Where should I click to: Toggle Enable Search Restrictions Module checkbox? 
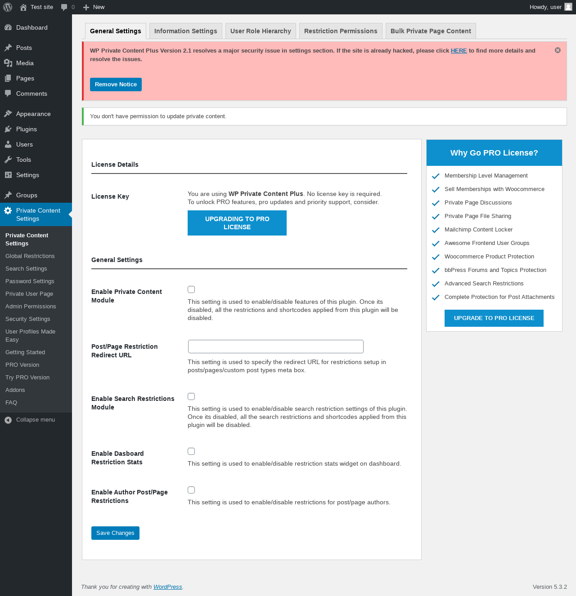click(191, 396)
